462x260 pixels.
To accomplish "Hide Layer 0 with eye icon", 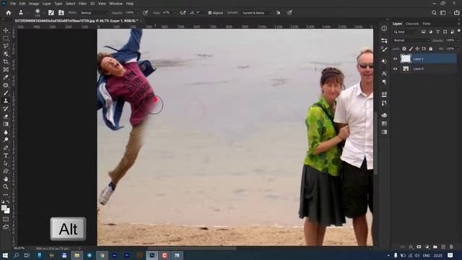I will click(395, 69).
